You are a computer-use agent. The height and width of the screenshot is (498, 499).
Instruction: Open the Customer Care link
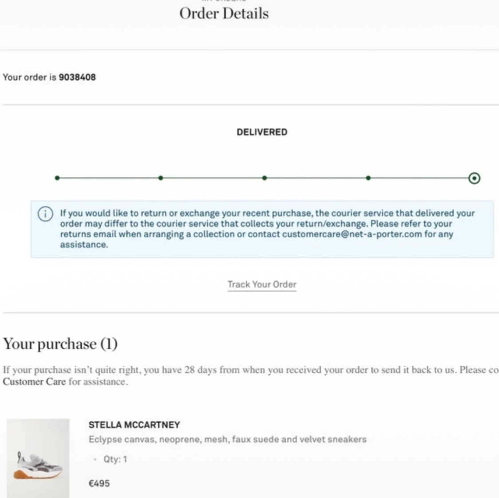click(34, 382)
